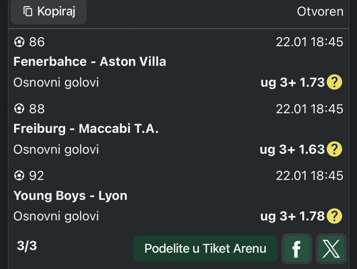
Task: Click Osnovni golovi under Fenerbahce match
Action: (56, 82)
